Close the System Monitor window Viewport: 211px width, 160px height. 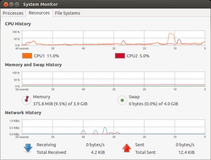(6, 4)
